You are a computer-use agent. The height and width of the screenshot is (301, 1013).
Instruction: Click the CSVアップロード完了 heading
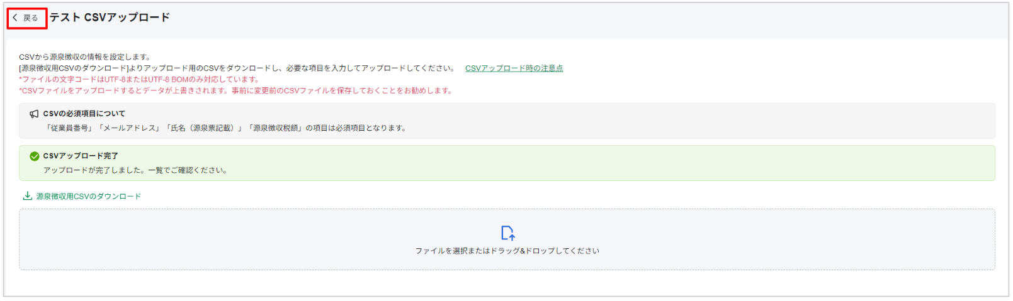click(80, 156)
